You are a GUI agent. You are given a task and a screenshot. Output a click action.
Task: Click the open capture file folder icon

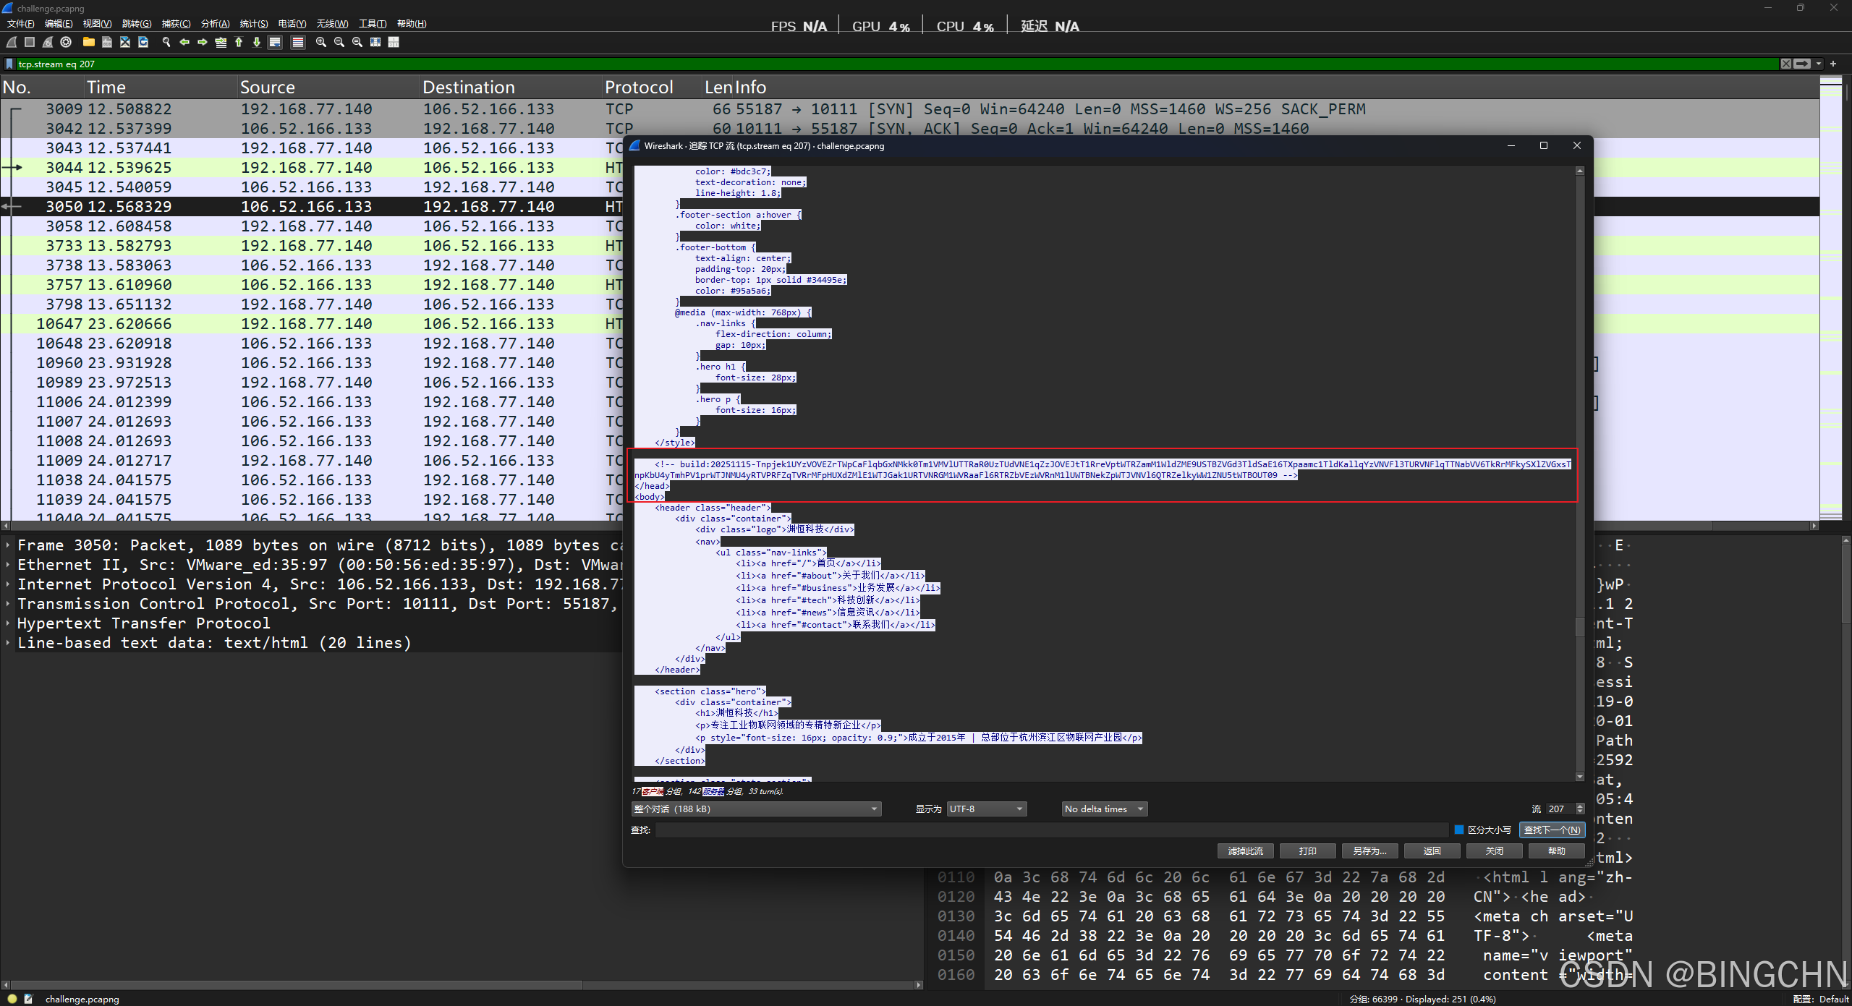tap(88, 42)
